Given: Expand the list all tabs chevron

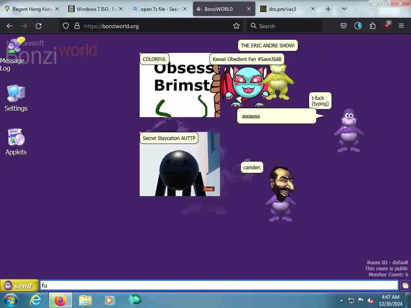Looking at the screenshot, I should [x=344, y=9].
